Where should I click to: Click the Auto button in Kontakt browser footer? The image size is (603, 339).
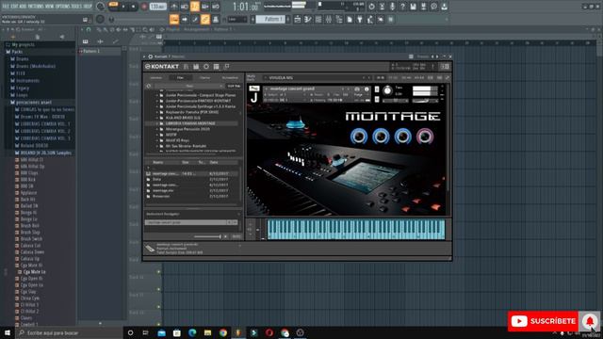[236, 236]
